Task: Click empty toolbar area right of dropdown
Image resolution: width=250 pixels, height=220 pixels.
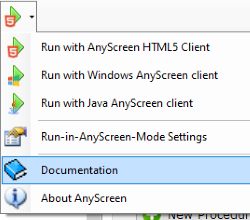Action: [x=143, y=16]
